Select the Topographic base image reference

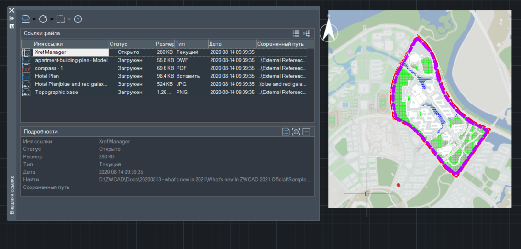coord(56,93)
